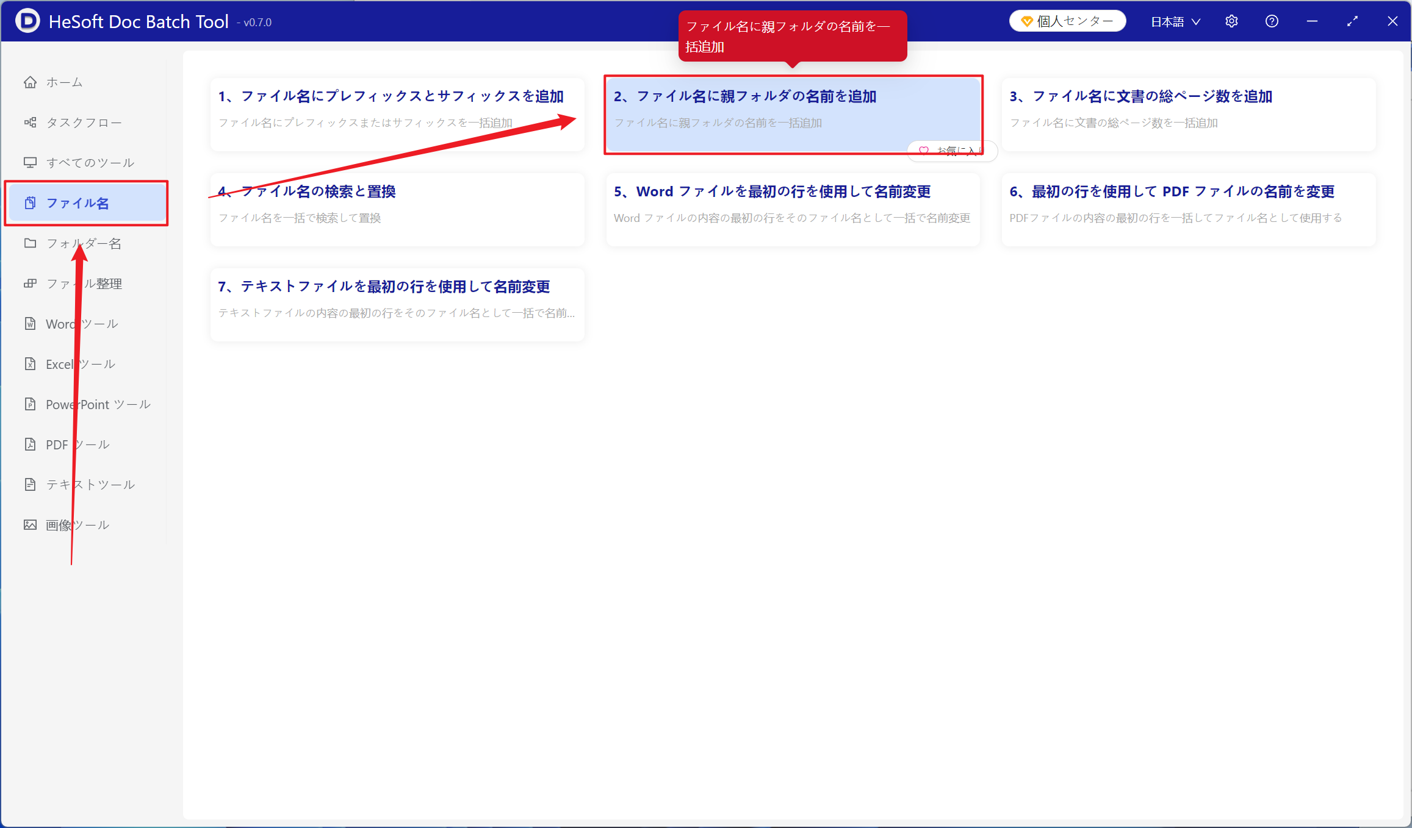Click the PDF tool document icon
Screen dimensions: 1412x828
pos(30,444)
